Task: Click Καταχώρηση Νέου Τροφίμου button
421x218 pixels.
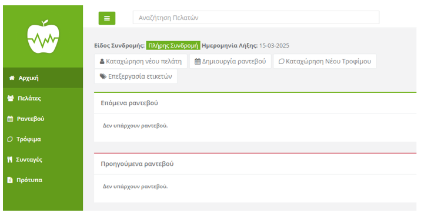Action: pyautogui.click(x=325, y=61)
